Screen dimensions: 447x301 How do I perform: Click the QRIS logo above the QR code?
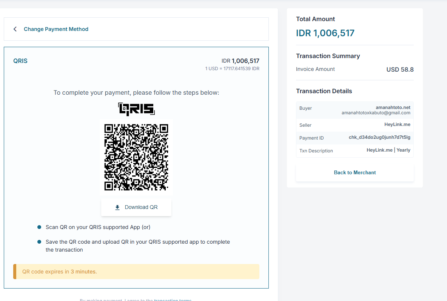click(136, 109)
